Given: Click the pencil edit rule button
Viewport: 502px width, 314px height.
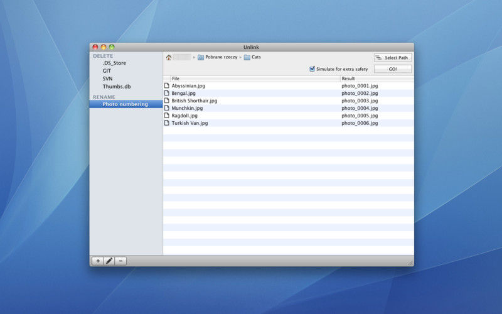Looking at the screenshot, I should click(109, 261).
